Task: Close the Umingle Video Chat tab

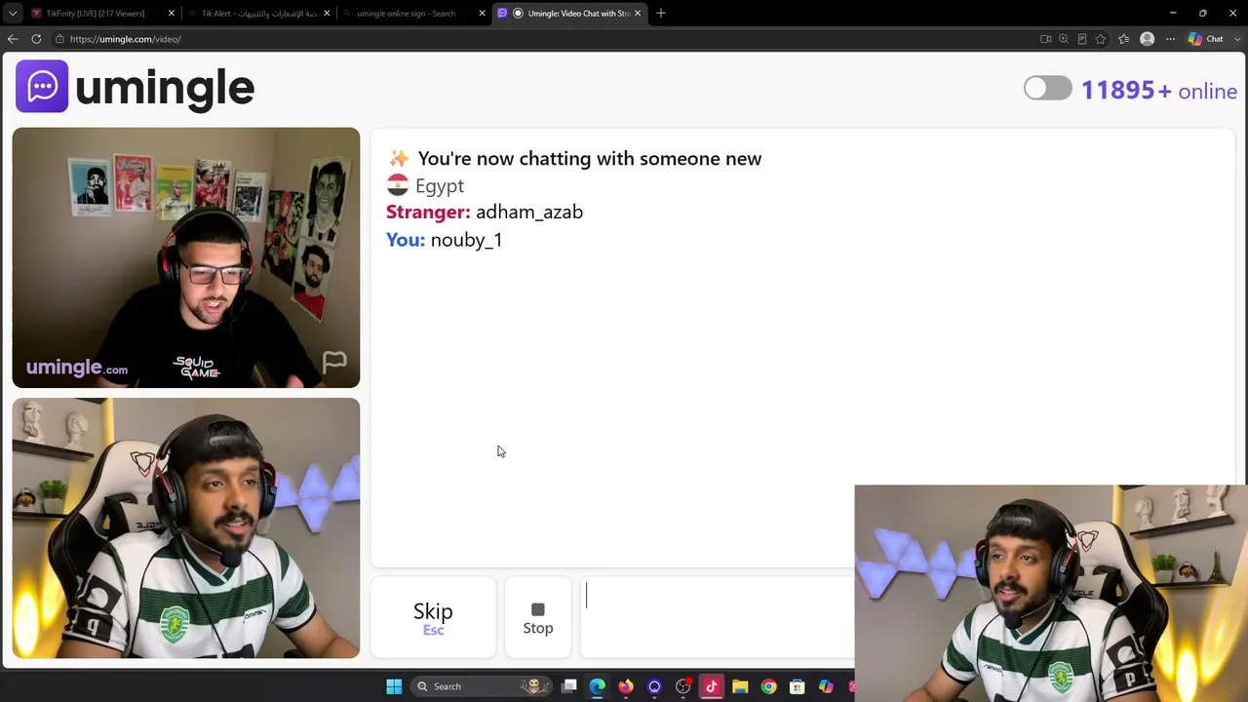Action: coord(638,14)
